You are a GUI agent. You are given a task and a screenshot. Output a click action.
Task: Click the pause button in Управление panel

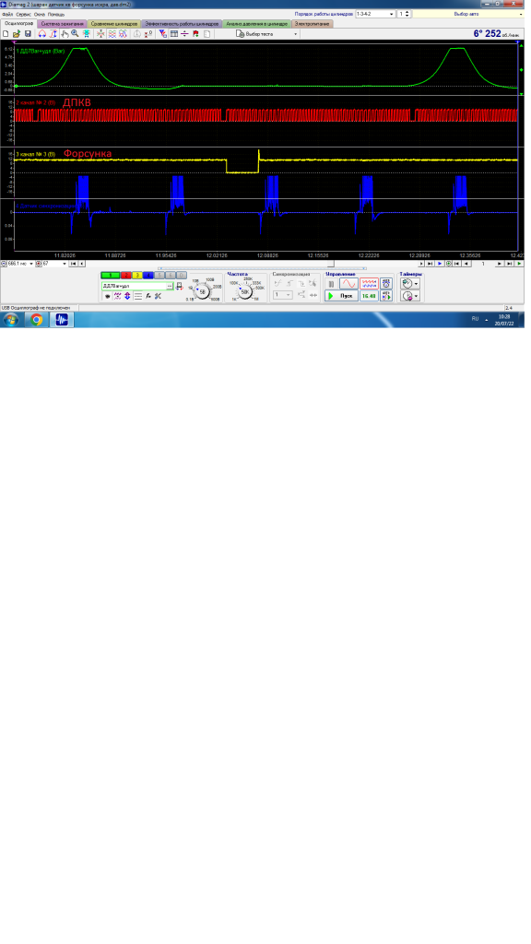(331, 284)
